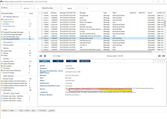Click the Carved Video artifact icon
This screenshot has height=119, width=167.
click(2, 51)
